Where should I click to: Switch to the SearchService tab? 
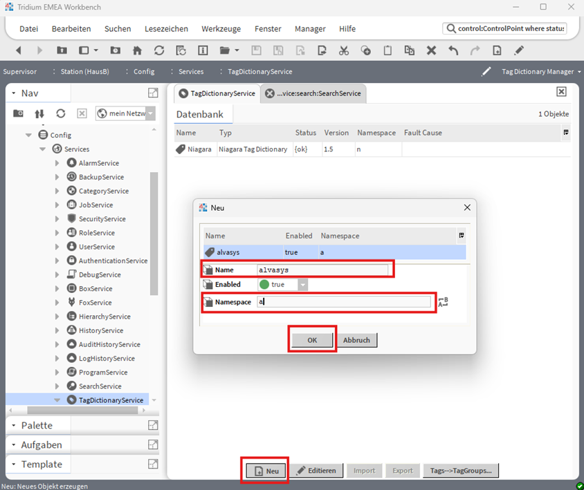(313, 93)
